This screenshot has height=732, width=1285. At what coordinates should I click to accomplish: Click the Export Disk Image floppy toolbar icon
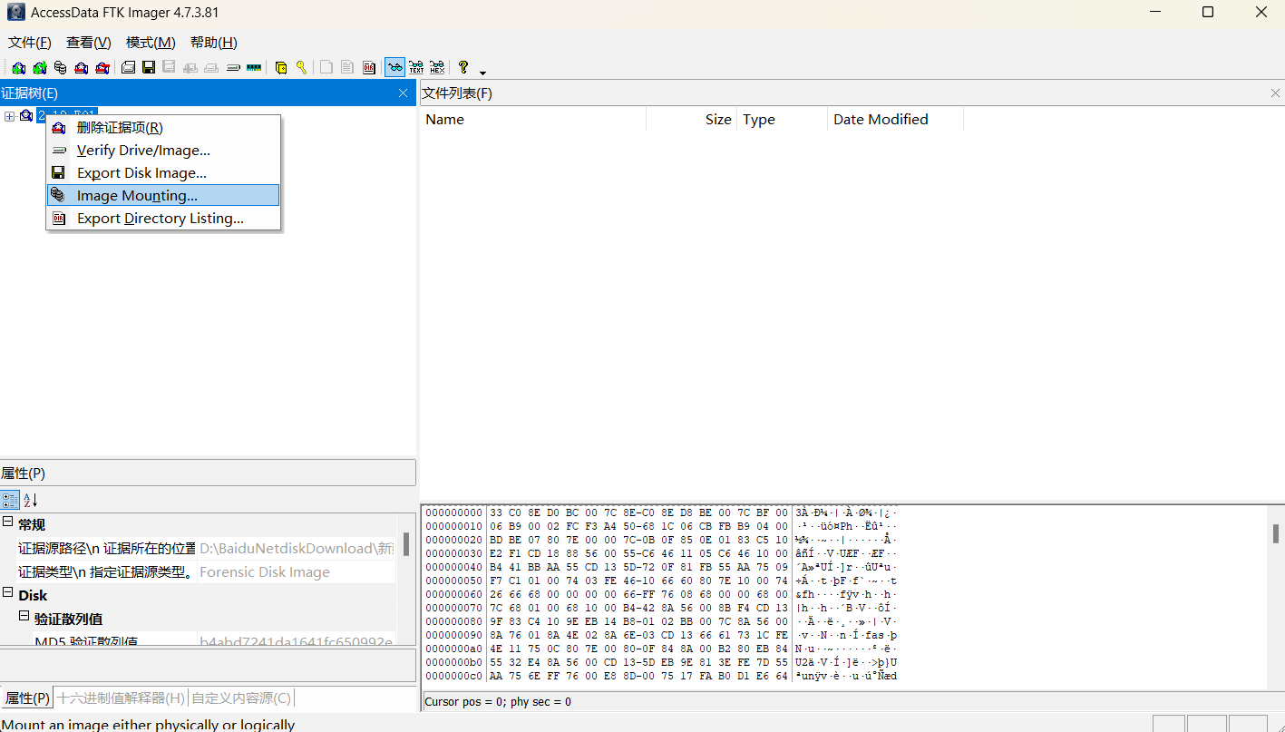[x=149, y=67]
